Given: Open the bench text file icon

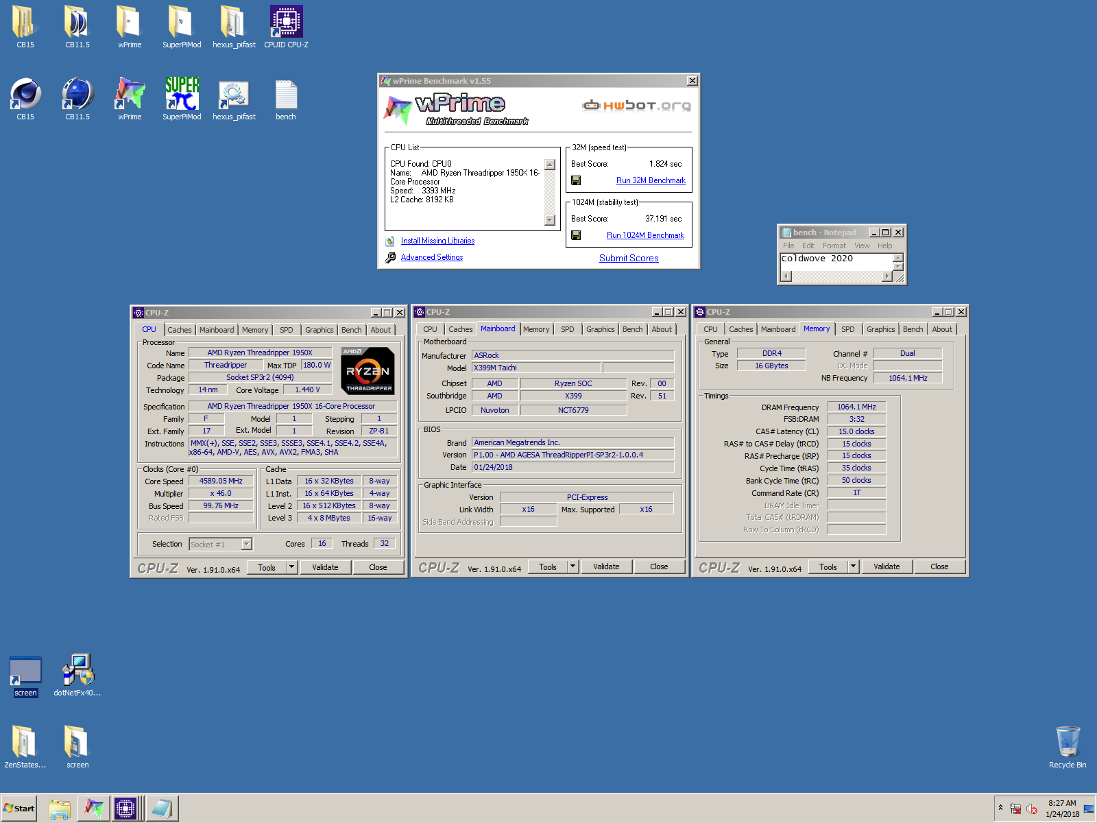Looking at the screenshot, I should tap(286, 99).
